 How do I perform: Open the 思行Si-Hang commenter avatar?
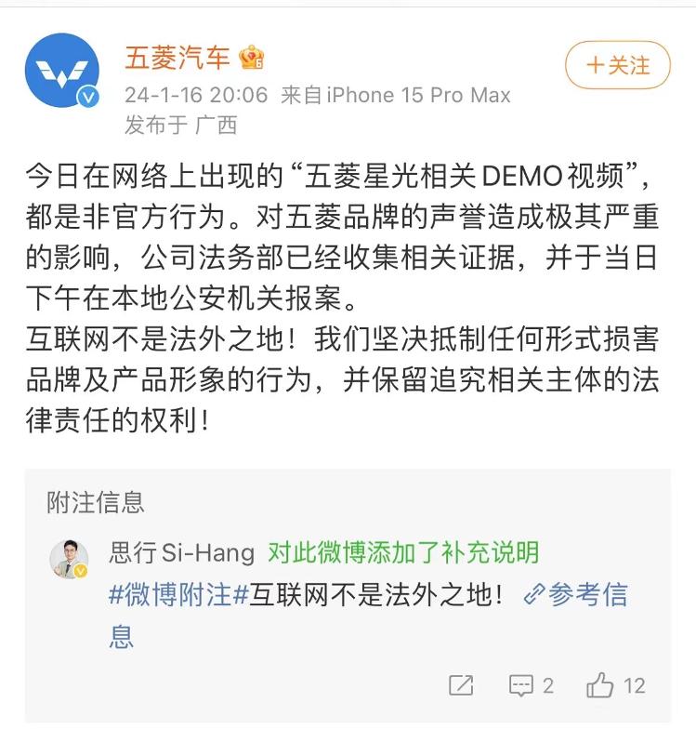coord(69,559)
